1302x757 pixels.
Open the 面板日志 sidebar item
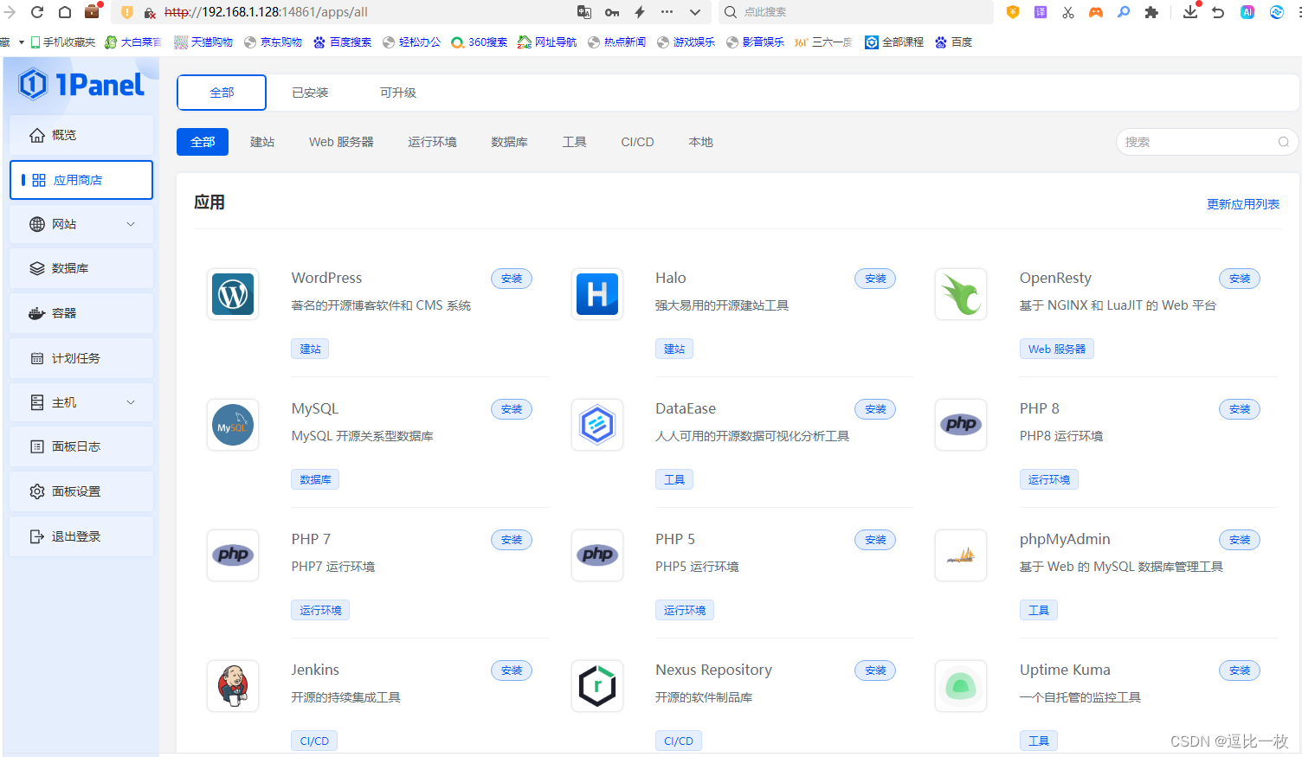pyautogui.click(x=81, y=446)
